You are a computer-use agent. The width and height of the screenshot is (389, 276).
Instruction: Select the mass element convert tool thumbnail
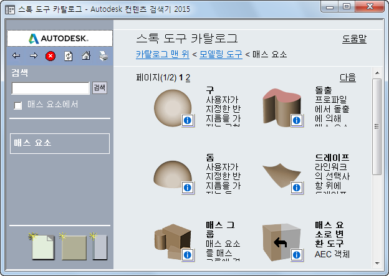pos(282,242)
